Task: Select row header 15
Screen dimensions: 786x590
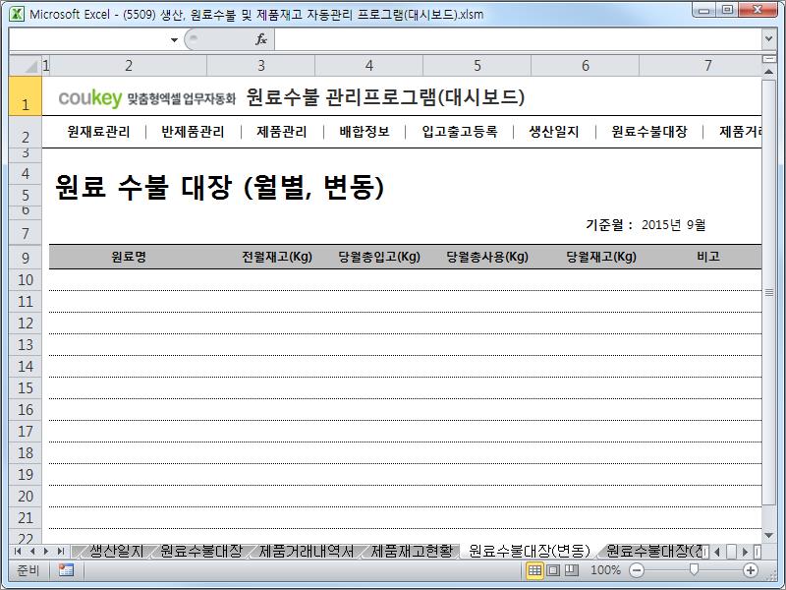Action: coord(26,387)
